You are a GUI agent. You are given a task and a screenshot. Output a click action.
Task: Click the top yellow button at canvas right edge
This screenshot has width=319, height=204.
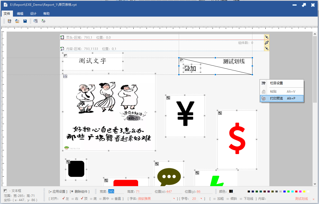(x=267, y=37)
